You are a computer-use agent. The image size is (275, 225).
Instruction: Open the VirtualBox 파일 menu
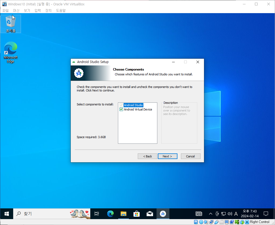pos(5,10)
